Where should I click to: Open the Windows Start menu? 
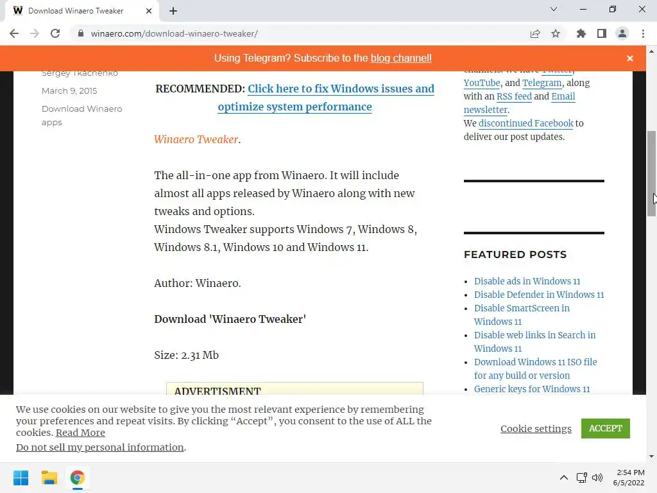(21, 478)
